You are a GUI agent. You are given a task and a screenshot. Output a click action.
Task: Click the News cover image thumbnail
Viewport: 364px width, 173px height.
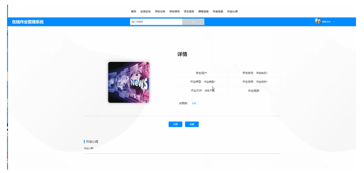tap(129, 82)
